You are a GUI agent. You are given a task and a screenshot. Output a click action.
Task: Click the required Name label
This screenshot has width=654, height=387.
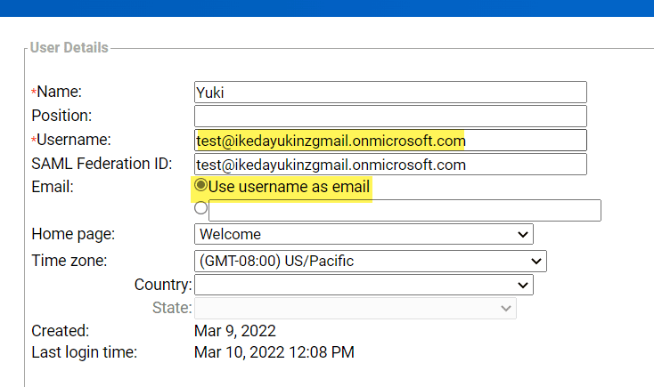point(59,92)
